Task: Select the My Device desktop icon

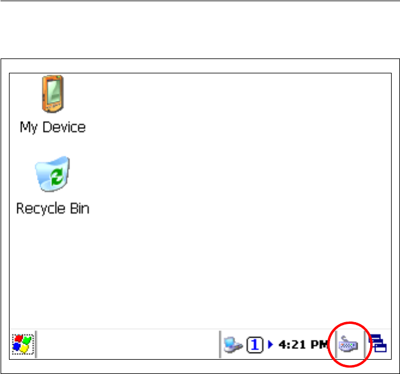Action: click(x=53, y=104)
